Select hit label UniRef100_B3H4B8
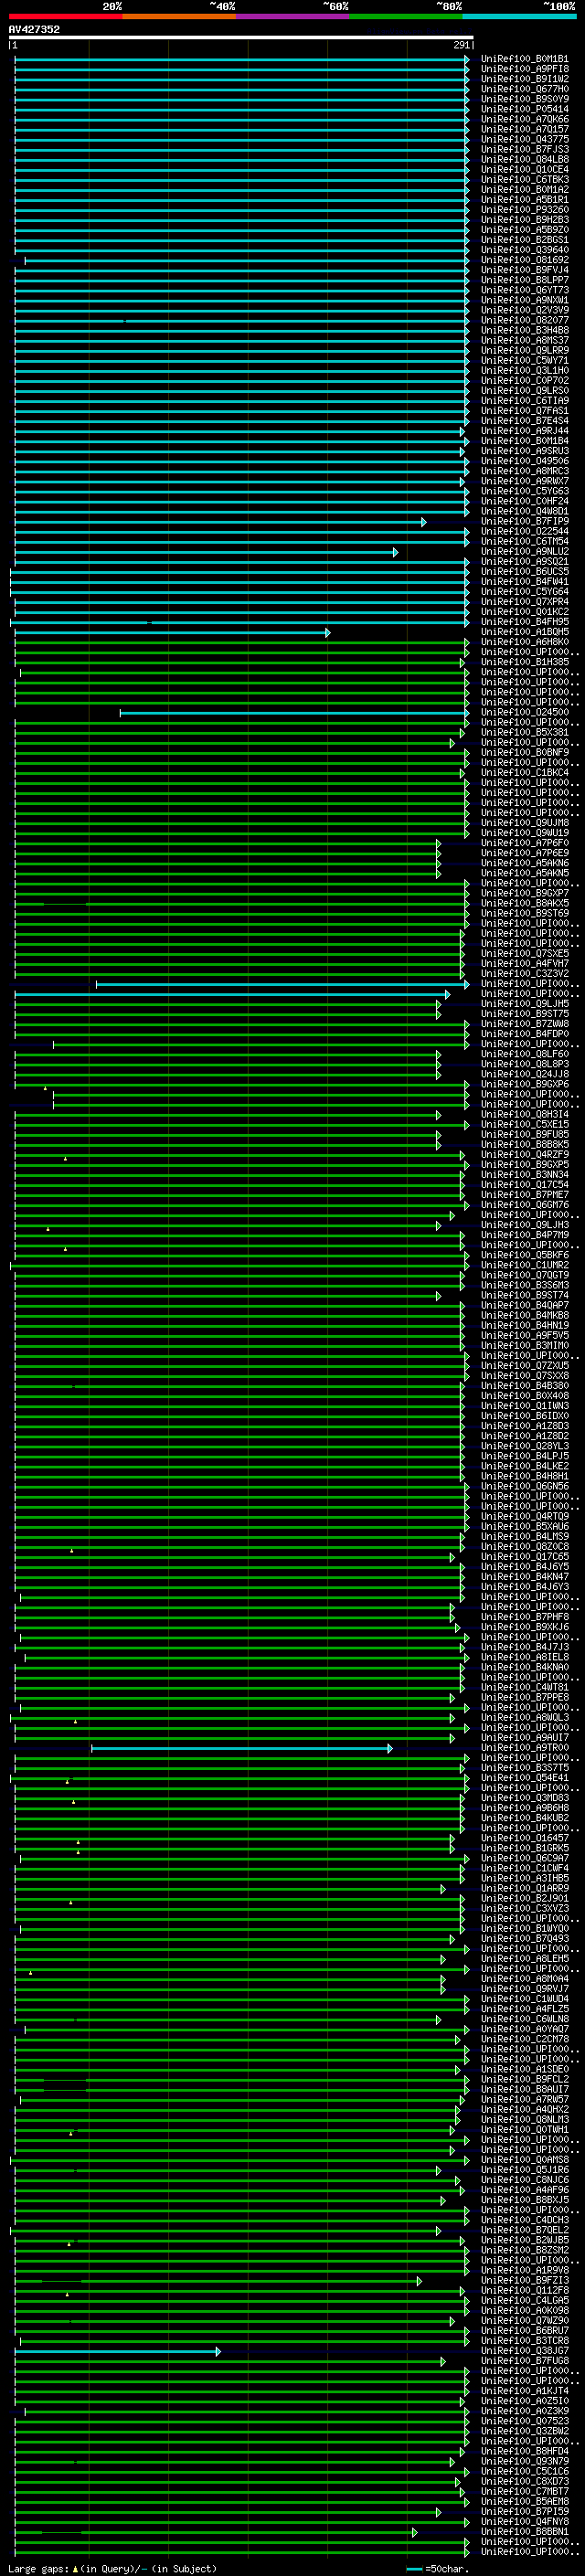The image size is (585, 2576). click(525, 330)
